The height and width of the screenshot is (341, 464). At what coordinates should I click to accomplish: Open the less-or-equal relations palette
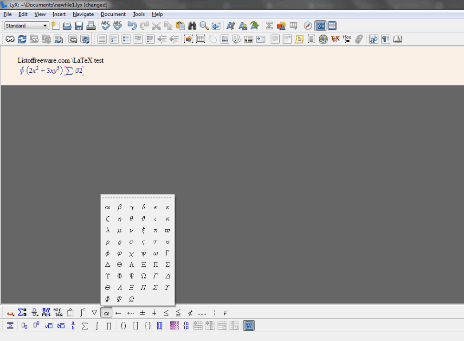pyautogui.click(x=166, y=313)
